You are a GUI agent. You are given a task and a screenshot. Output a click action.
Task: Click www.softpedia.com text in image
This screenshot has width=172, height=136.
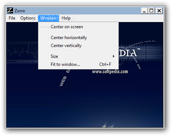point(110,72)
